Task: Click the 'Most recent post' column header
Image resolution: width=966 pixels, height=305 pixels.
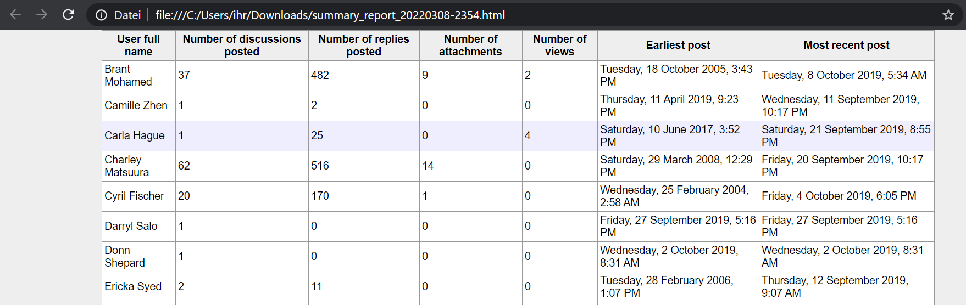Action: click(x=846, y=46)
